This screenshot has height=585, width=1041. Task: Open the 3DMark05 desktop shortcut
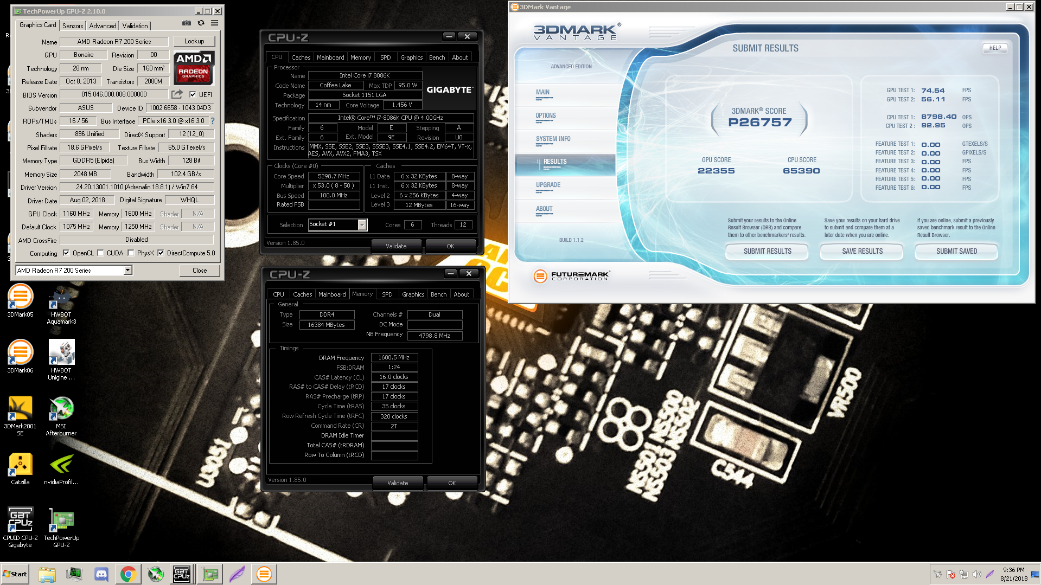coord(20,301)
